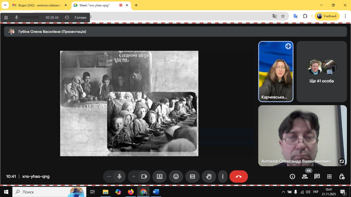
Task: Click the present screen icon
Action: pos(160,176)
